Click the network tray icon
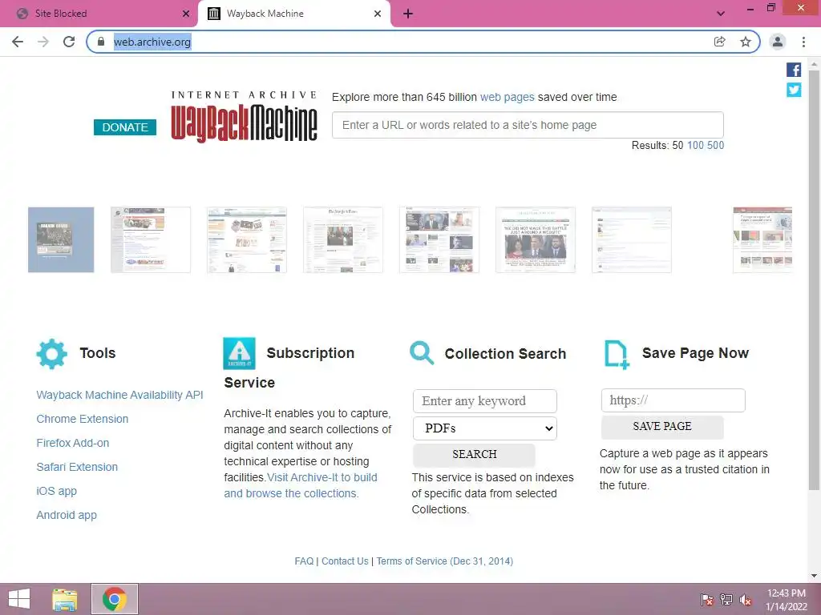 click(x=726, y=600)
